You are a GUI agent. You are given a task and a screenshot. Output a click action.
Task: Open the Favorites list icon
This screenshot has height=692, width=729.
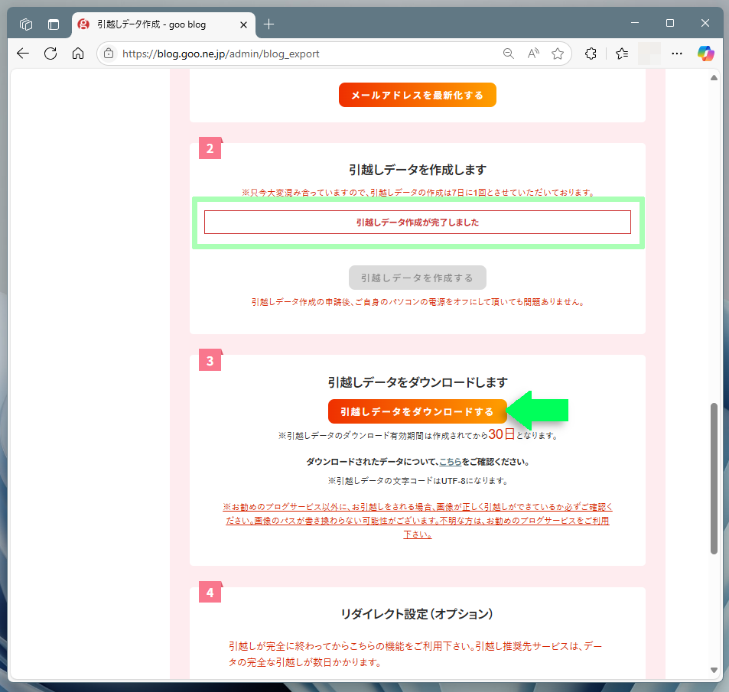[622, 54]
